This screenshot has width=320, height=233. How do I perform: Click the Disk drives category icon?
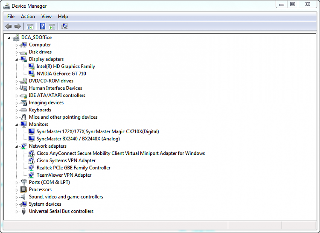click(x=23, y=52)
